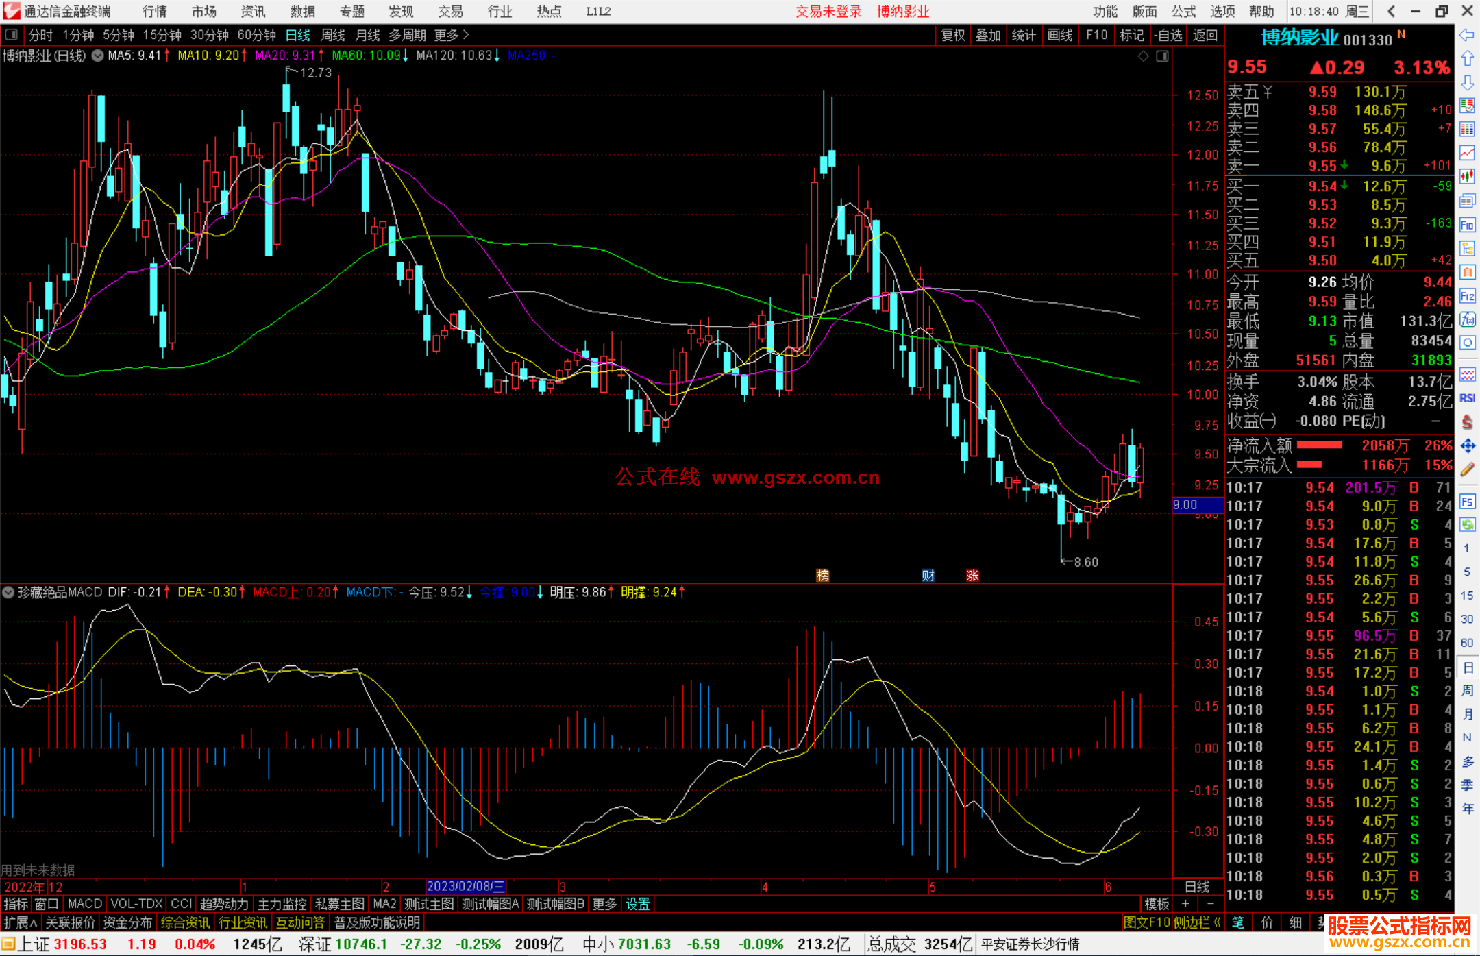
Task: Click the green refresh icon in sidebar
Action: point(1467,525)
